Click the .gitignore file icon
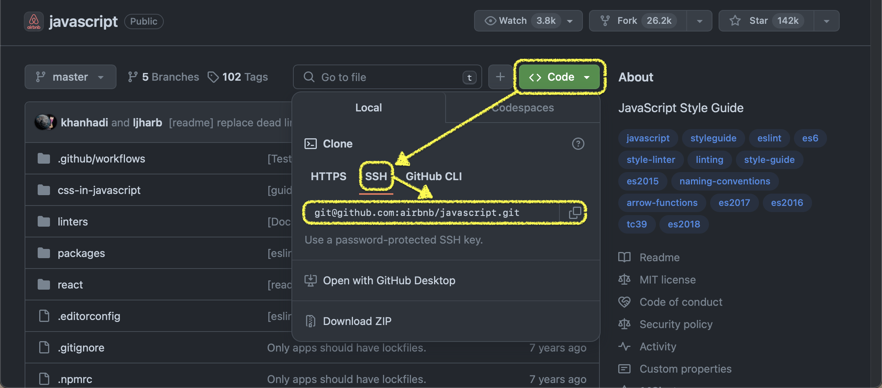The height and width of the screenshot is (388, 882). click(44, 347)
